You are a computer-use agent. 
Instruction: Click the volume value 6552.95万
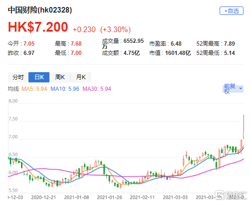pos(123,43)
